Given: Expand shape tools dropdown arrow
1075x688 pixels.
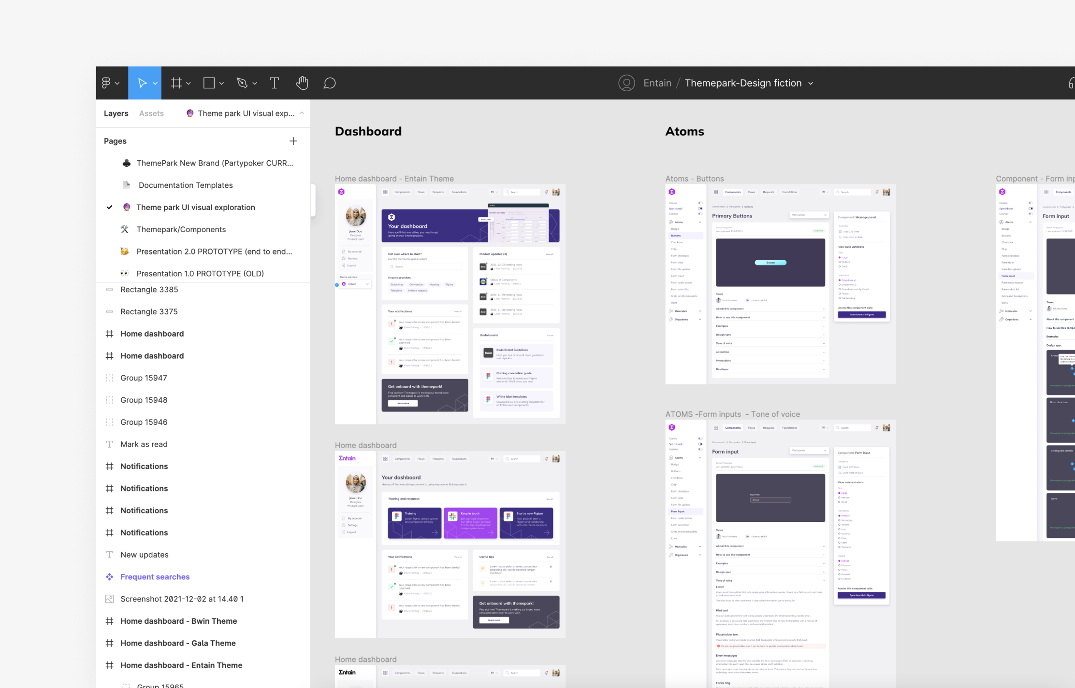Looking at the screenshot, I should [x=221, y=84].
